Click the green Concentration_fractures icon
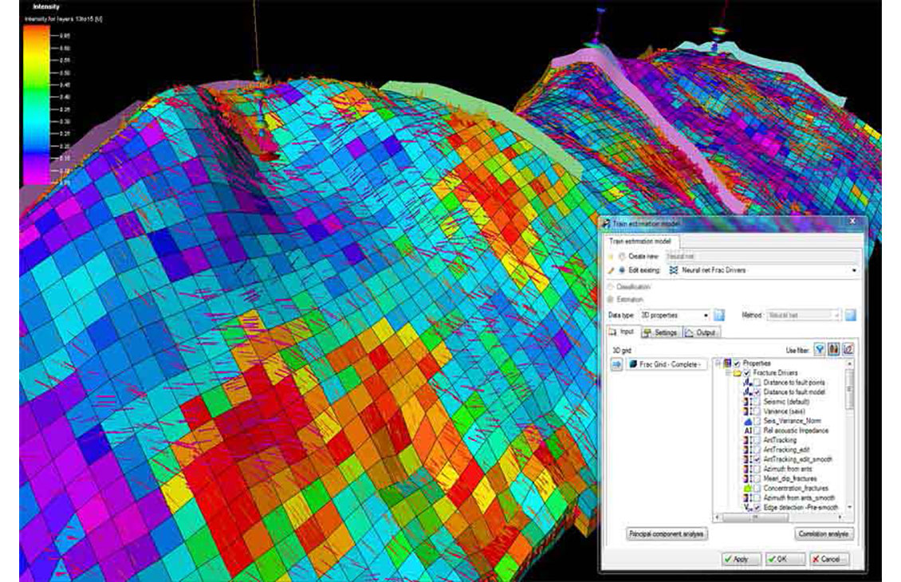This screenshot has width=901, height=582. point(748,489)
